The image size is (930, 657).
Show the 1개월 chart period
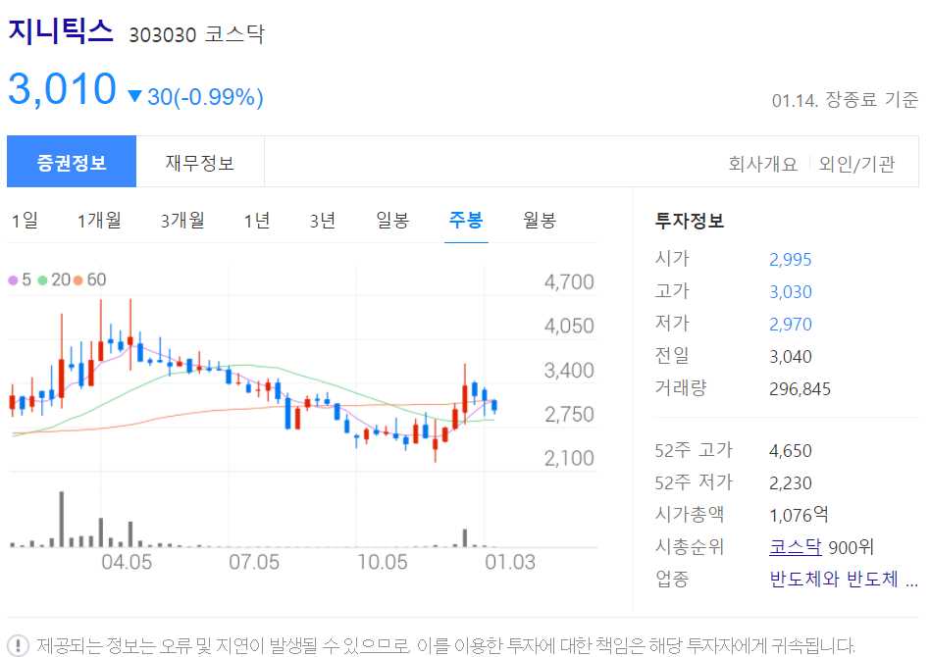[99, 221]
